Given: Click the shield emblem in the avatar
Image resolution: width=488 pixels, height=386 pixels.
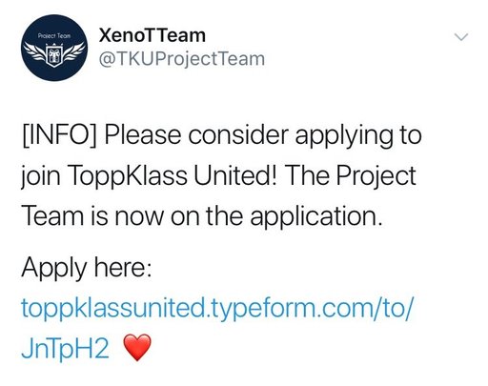Looking at the screenshot, I should (x=54, y=55).
